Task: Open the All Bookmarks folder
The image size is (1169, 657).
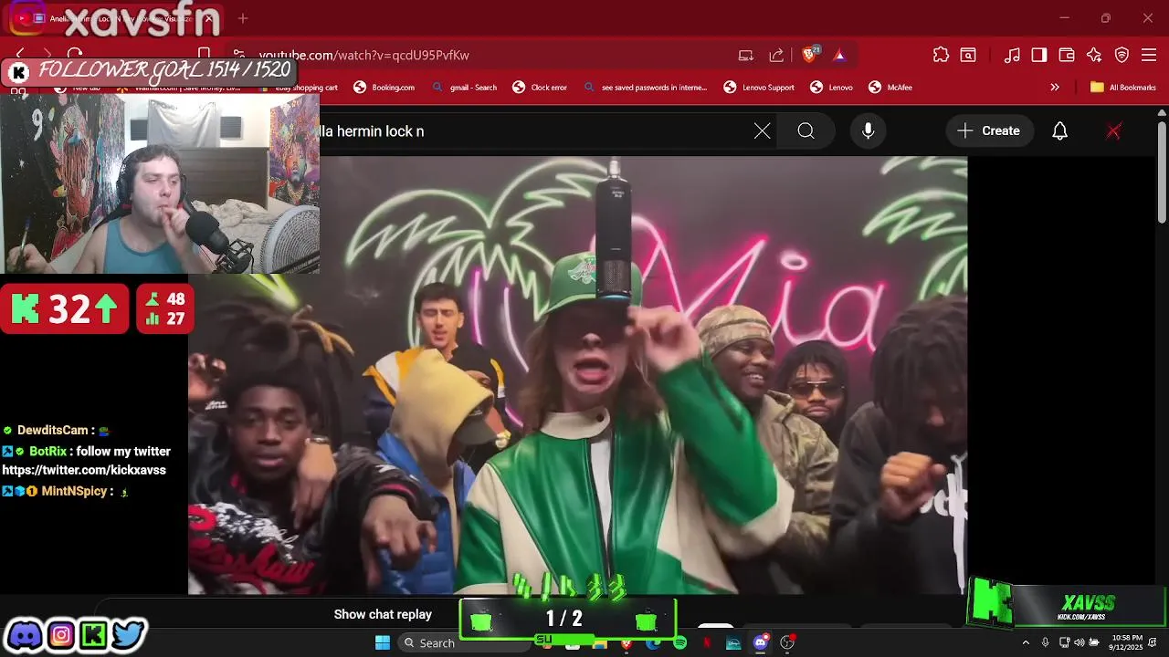Action: pos(1123,88)
